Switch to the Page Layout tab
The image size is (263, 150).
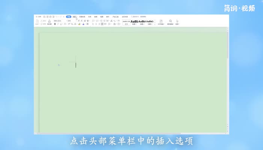tap(82, 17)
